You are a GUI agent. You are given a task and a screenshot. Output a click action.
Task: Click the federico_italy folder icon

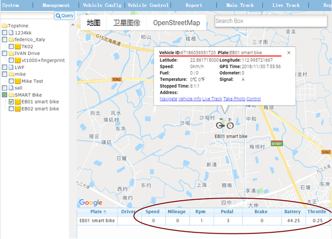[x=11, y=39]
